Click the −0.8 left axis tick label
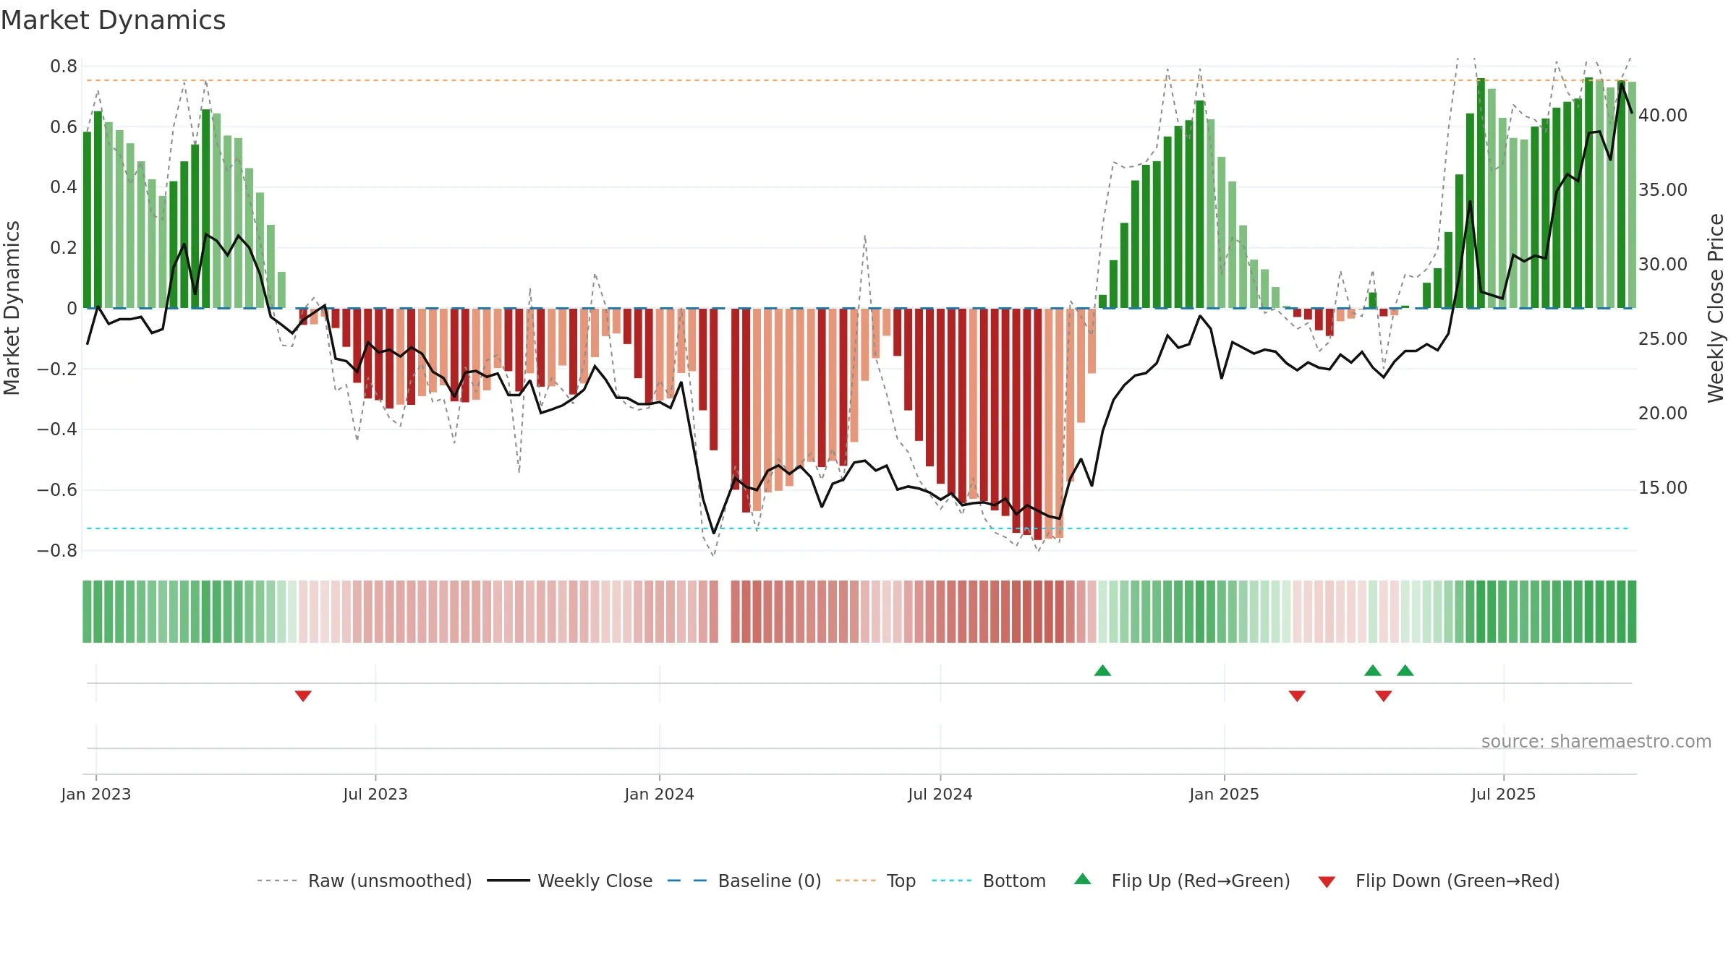 [x=57, y=550]
